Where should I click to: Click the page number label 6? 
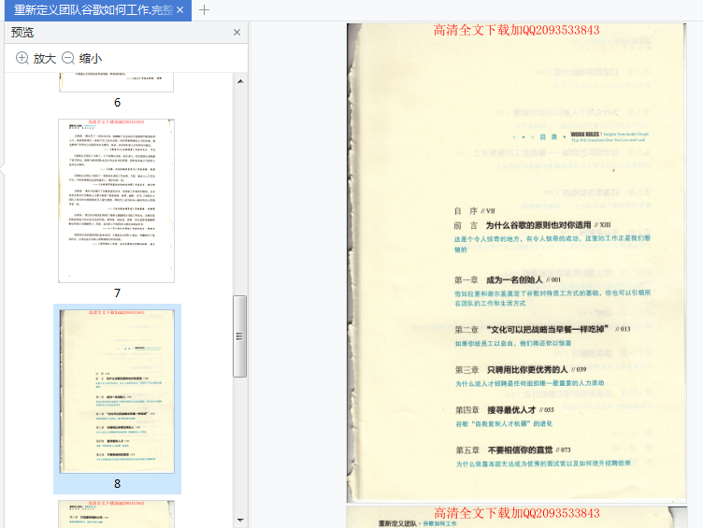click(117, 103)
